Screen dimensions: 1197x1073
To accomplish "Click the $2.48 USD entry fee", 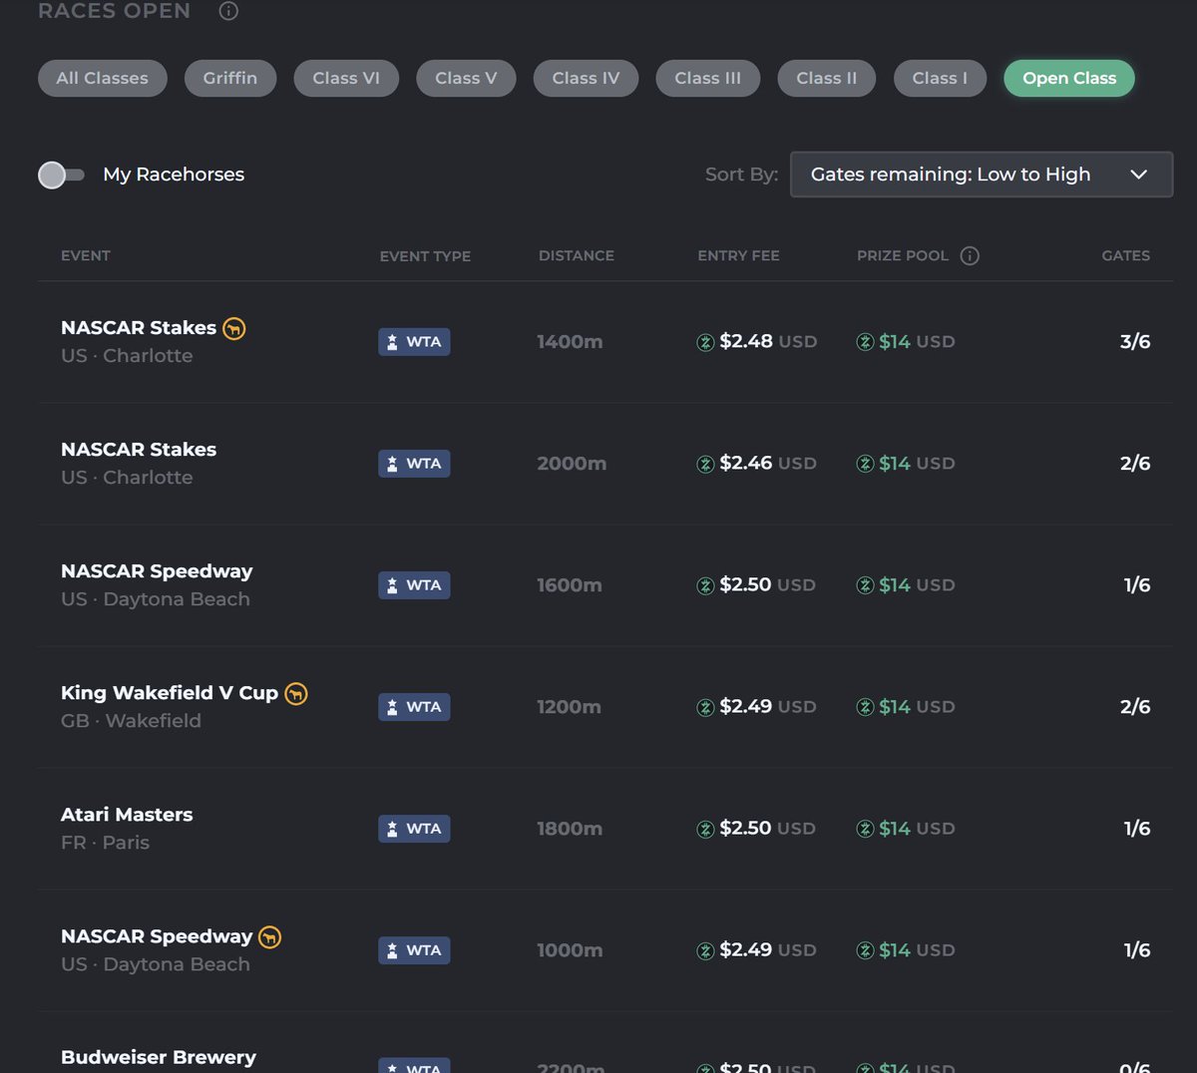I will tap(768, 342).
